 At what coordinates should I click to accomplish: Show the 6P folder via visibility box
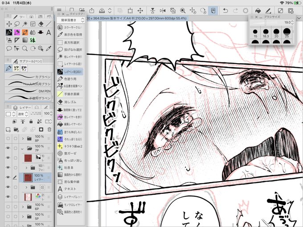8,207
